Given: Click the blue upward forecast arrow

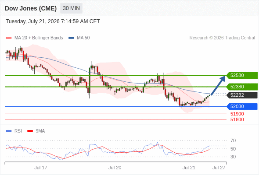Looking at the screenshot, I should (218, 85).
